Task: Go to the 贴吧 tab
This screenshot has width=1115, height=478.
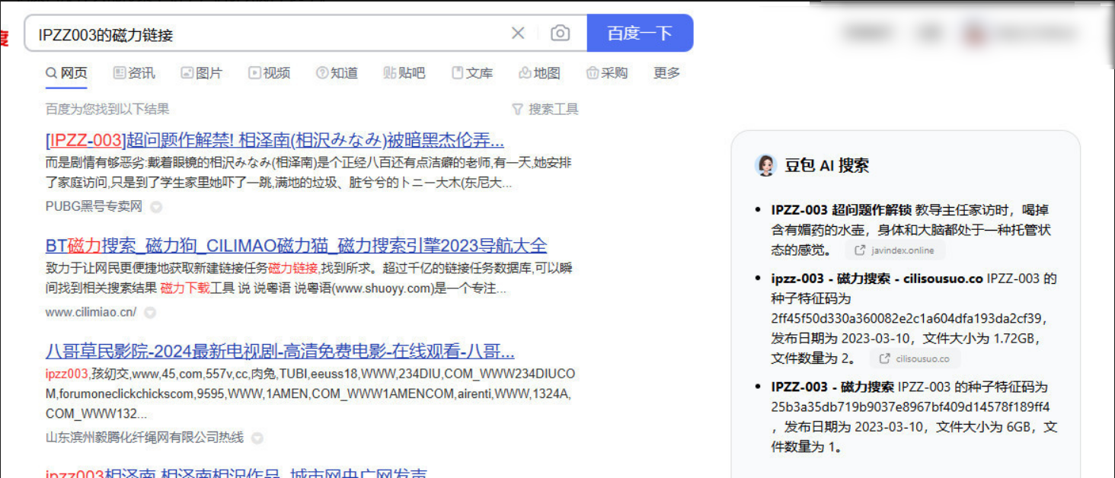Action: click(404, 73)
